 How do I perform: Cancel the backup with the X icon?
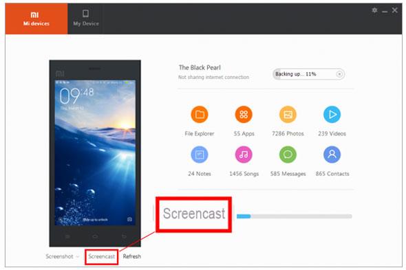tap(339, 74)
